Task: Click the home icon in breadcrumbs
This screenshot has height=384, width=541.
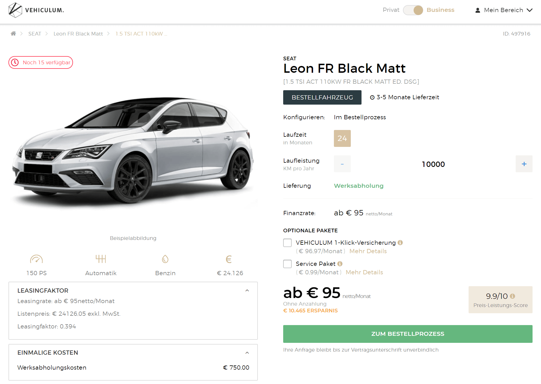Action: [13, 34]
